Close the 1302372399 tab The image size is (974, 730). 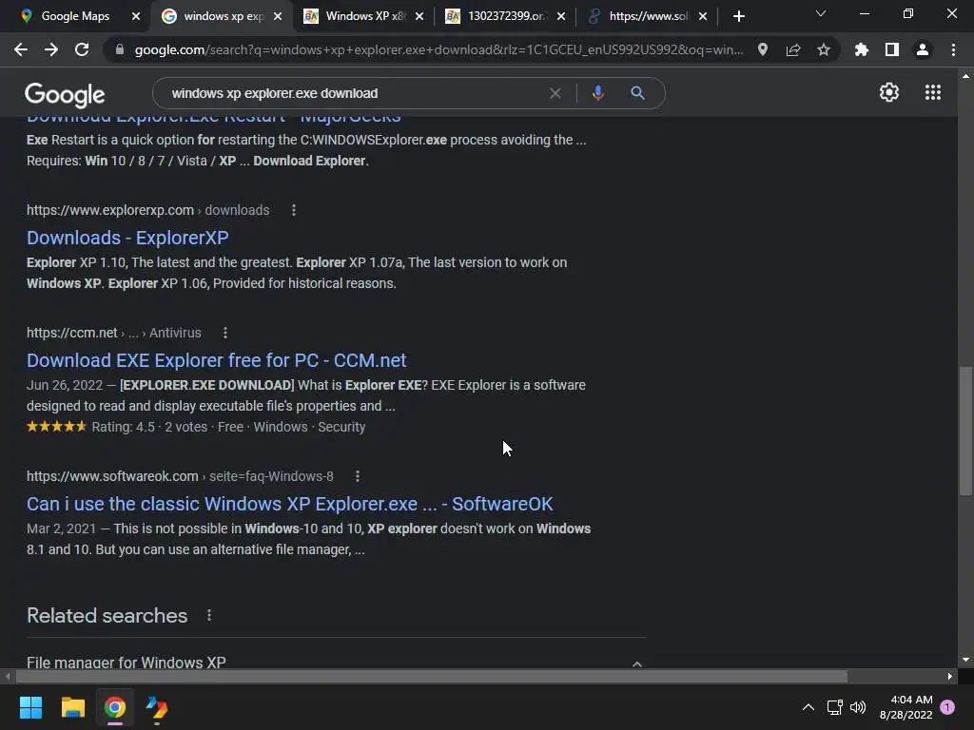[561, 16]
